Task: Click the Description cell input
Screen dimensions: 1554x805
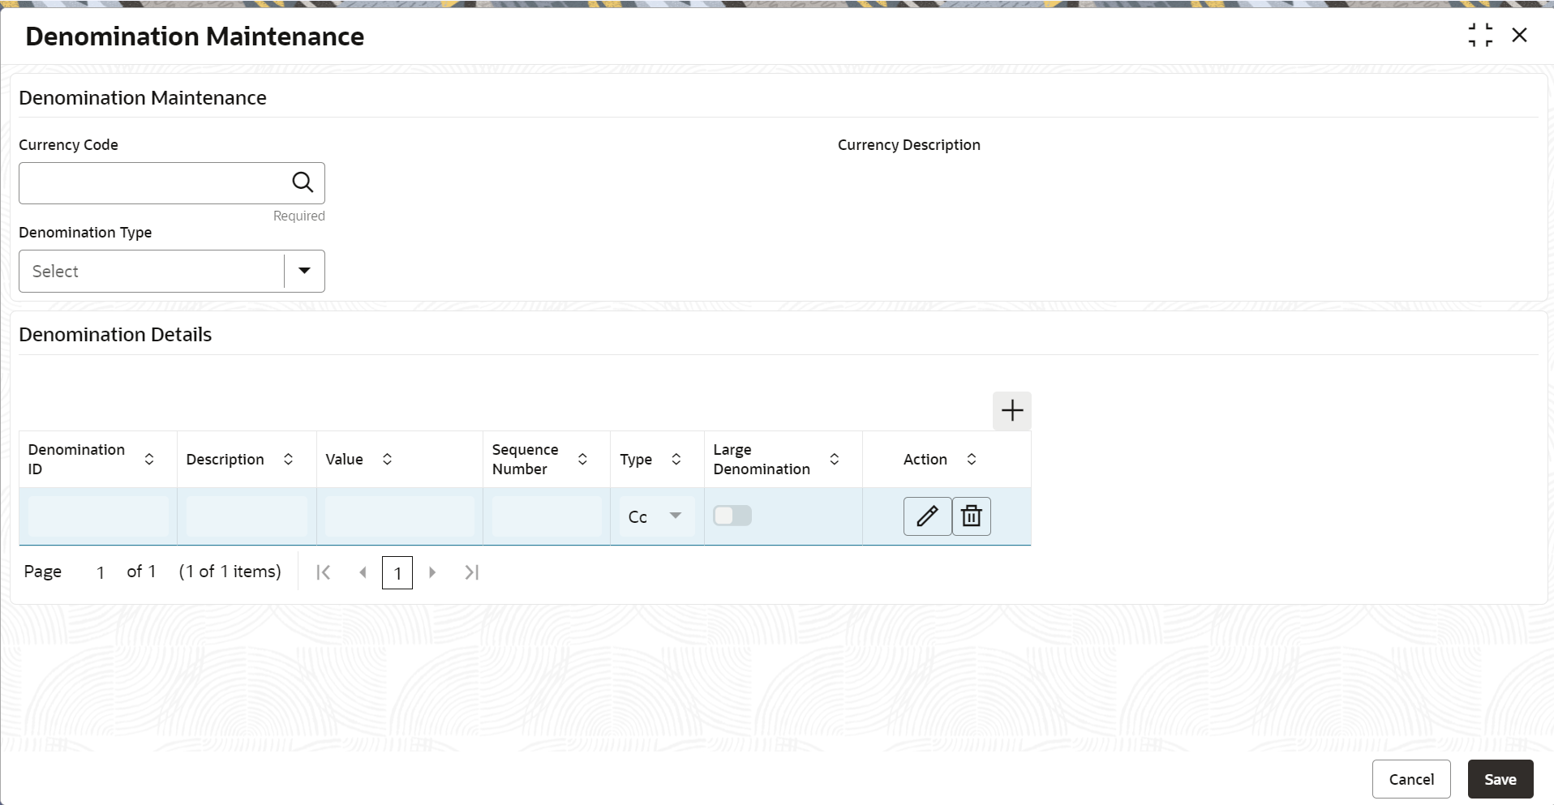Action: [x=247, y=516]
